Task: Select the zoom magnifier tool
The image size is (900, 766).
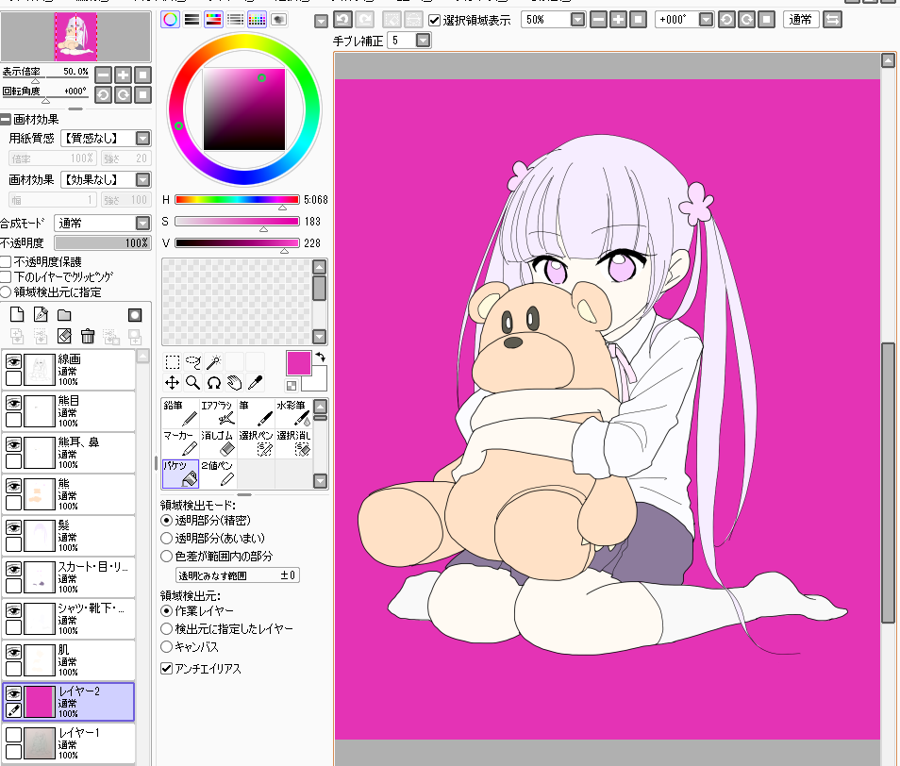Action: coord(192,383)
